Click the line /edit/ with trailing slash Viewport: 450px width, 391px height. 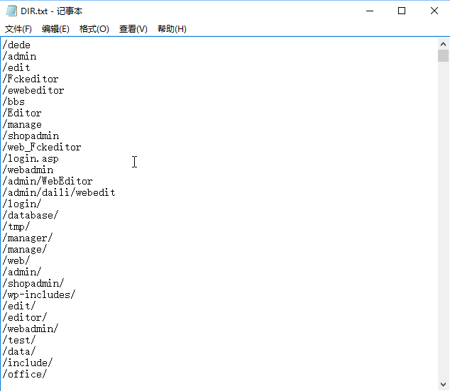coord(19,307)
